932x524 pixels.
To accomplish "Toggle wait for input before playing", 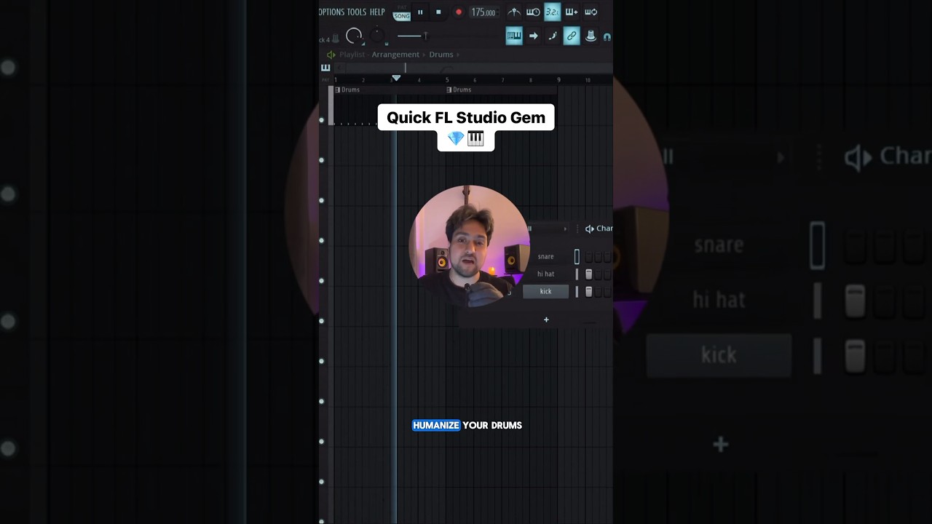I will click(x=533, y=12).
